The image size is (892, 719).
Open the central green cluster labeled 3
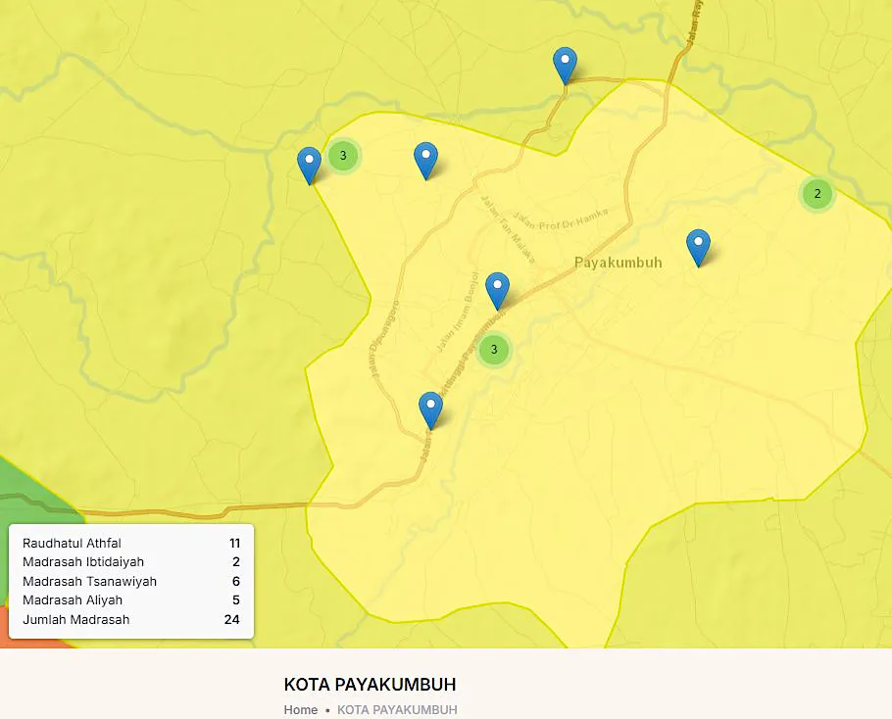coord(495,349)
